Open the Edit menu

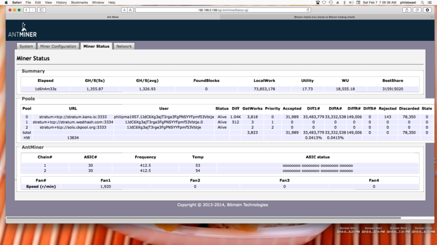click(38, 3)
